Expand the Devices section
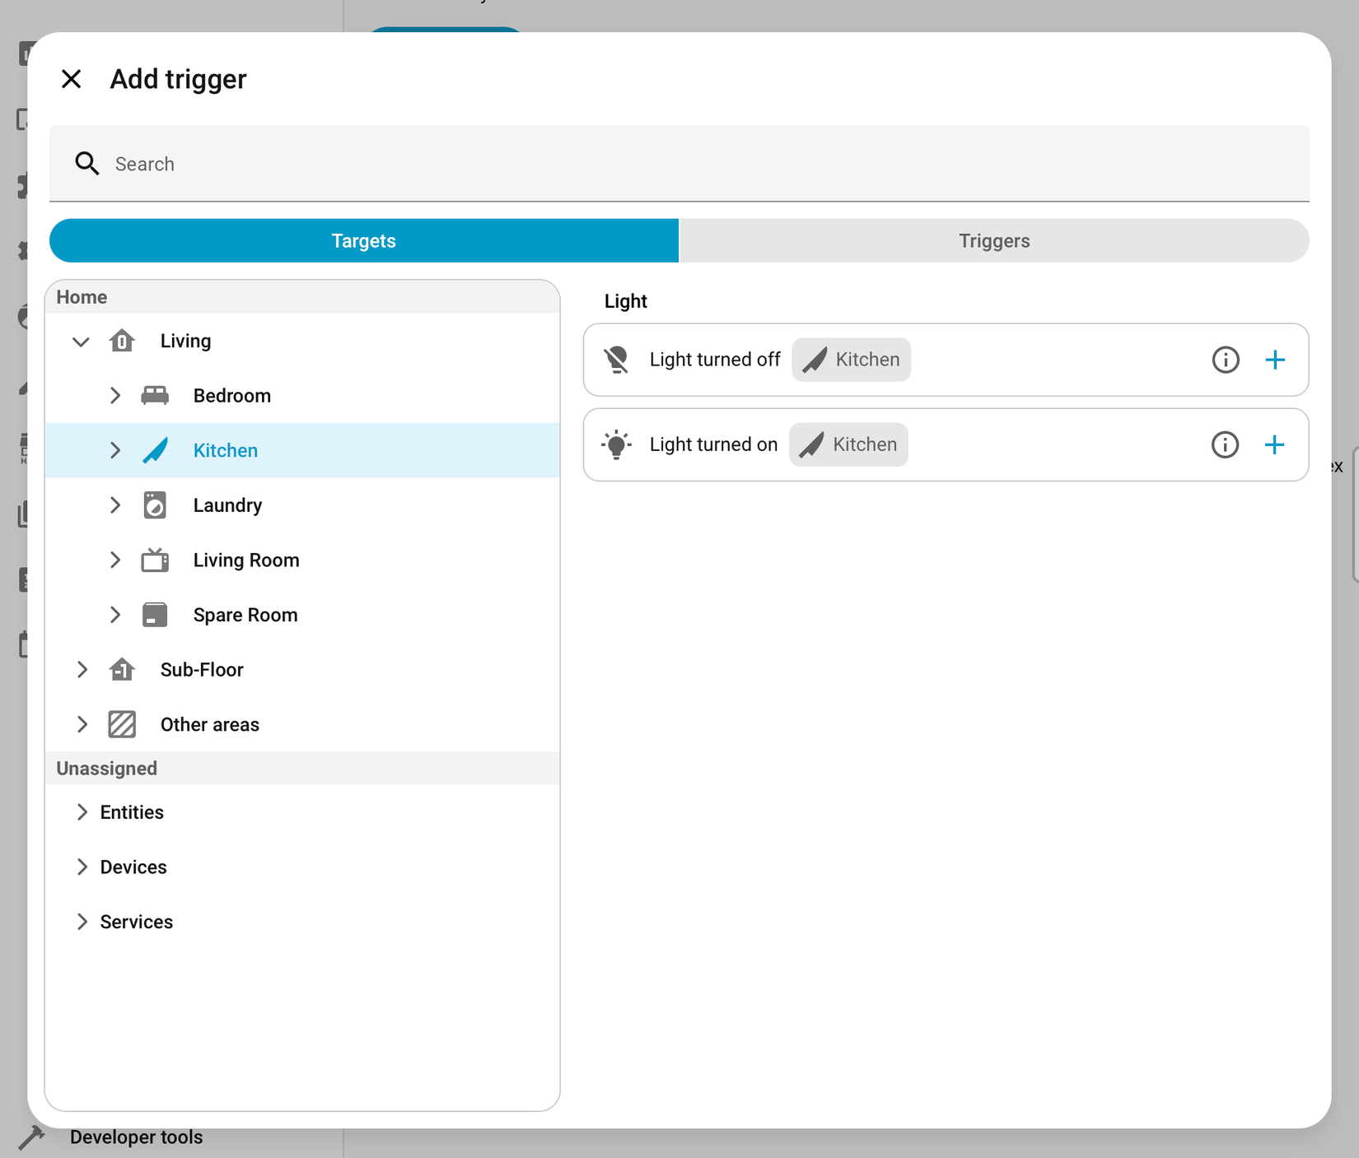 pos(82,867)
